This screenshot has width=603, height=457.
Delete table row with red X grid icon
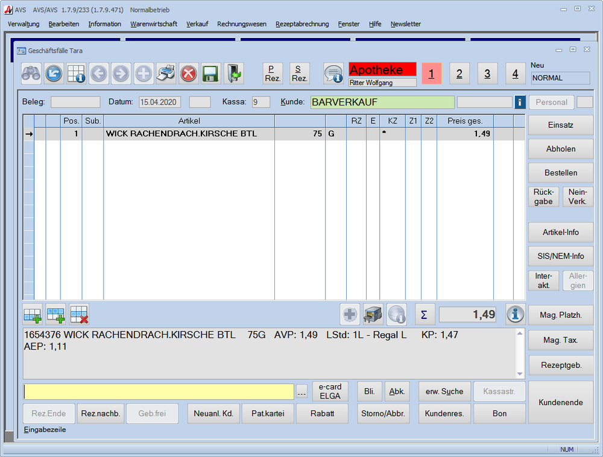79,314
